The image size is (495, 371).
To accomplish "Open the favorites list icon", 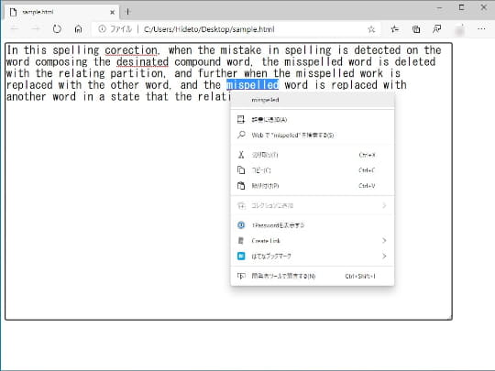I will (x=394, y=29).
